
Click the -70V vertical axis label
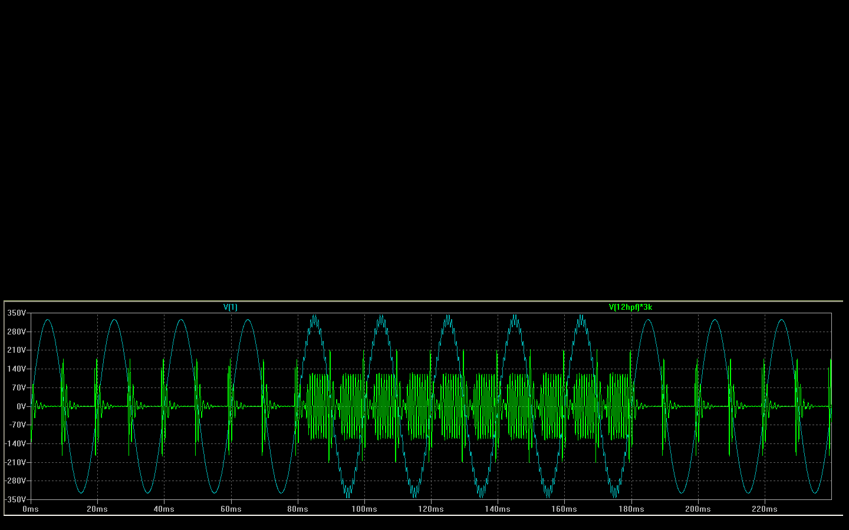point(18,425)
